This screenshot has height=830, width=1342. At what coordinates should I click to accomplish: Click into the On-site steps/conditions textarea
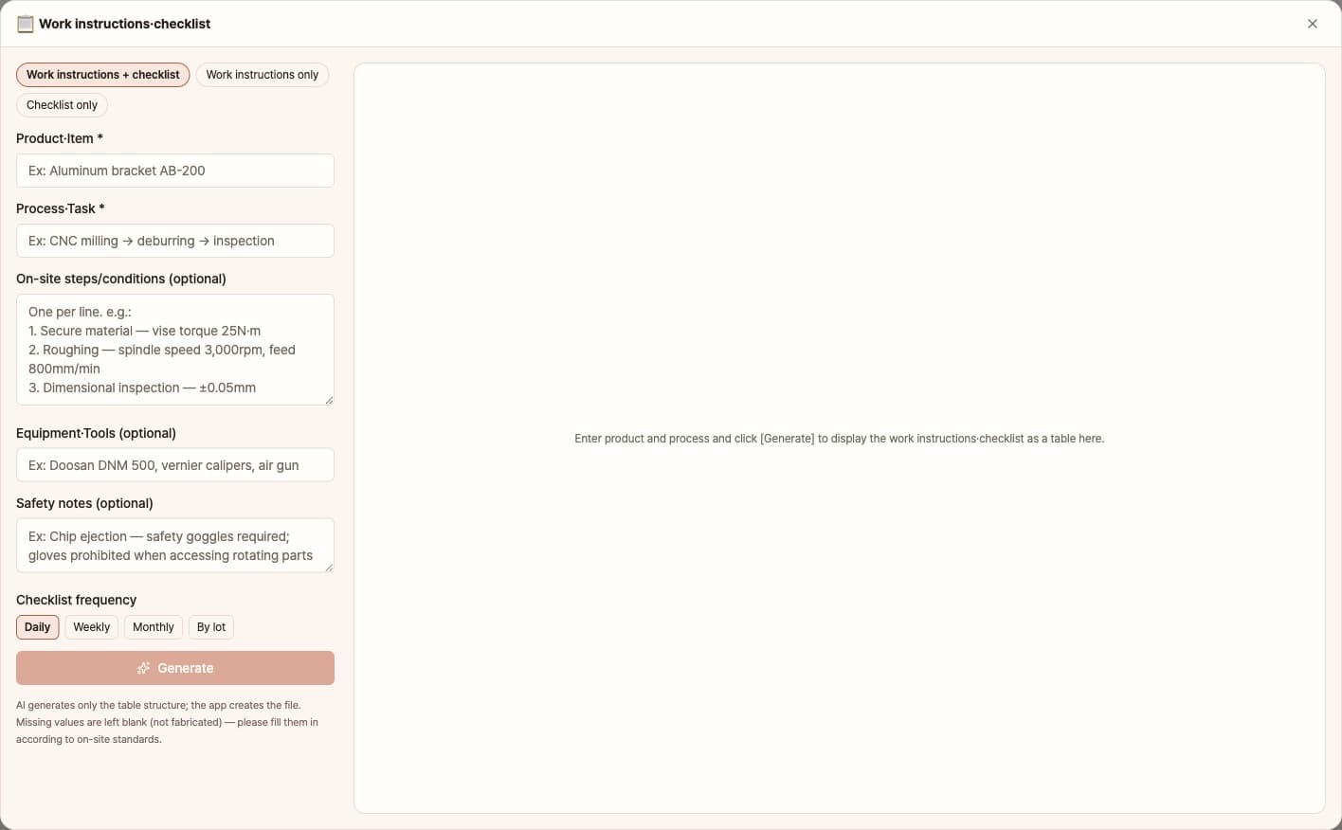[x=175, y=350]
